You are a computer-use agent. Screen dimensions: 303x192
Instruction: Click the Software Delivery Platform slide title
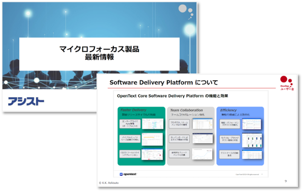click(x=164, y=82)
